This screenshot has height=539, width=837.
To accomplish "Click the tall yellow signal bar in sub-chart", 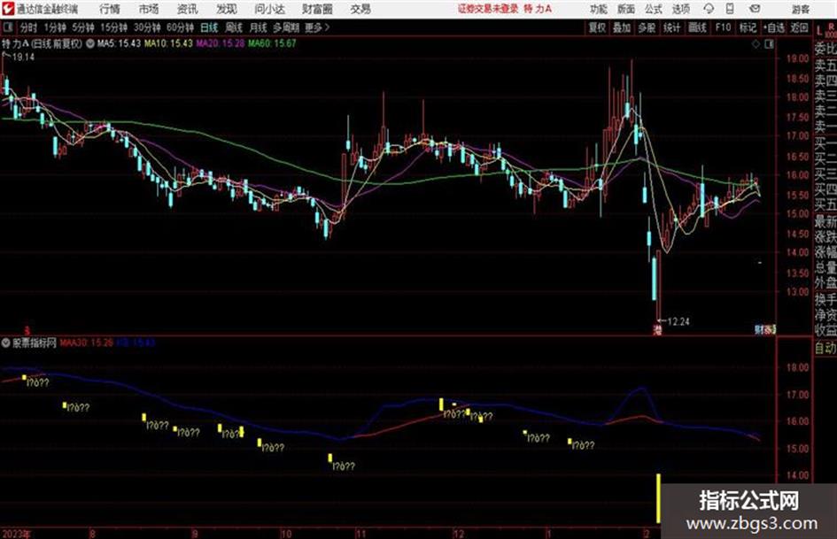I will point(658,498).
